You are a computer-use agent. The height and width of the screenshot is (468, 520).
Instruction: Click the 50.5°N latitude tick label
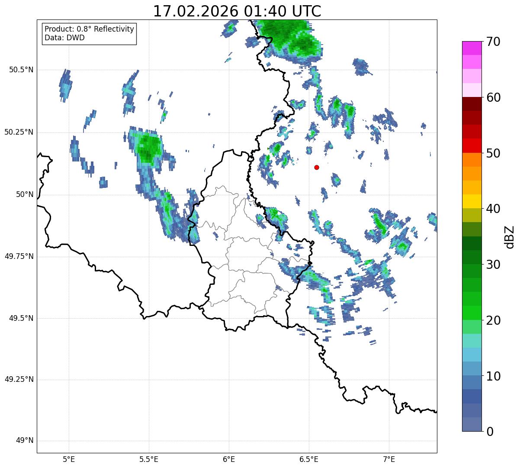[21, 70]
